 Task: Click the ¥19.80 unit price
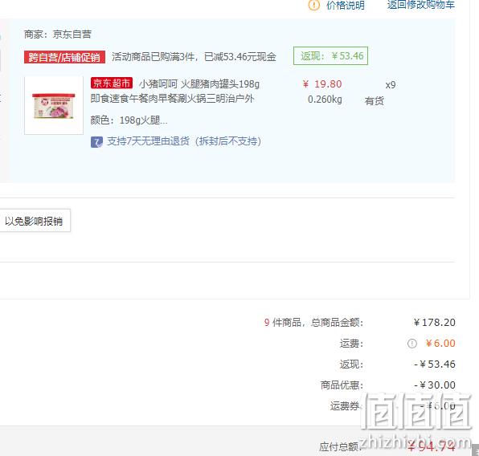(322, 84)
